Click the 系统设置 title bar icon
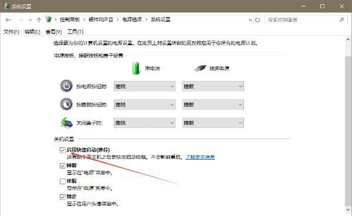The height and width of the screenshot is (216, 352). tap(6, 6)
